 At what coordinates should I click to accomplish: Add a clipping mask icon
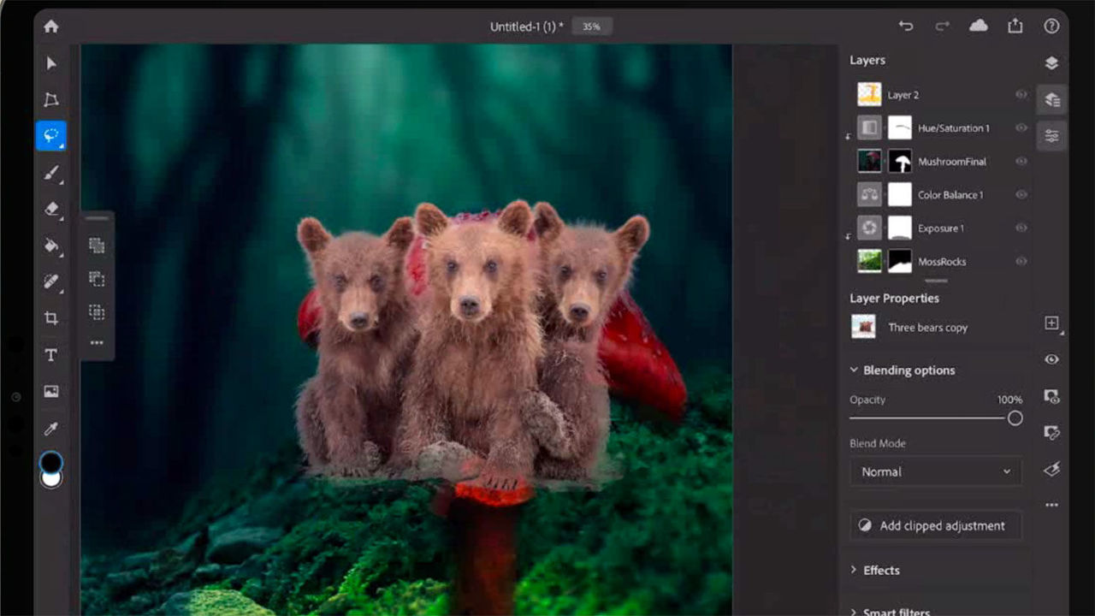pos(1052,433)
